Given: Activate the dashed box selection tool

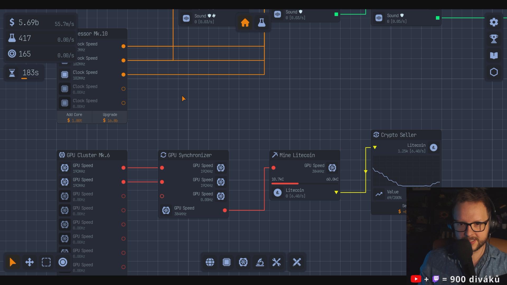Looking at the screenshot, I should (x=46, y=262).
